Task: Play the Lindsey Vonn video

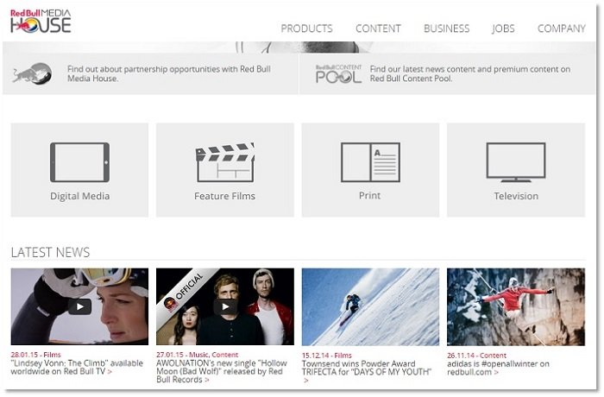Action: point(79,306)
